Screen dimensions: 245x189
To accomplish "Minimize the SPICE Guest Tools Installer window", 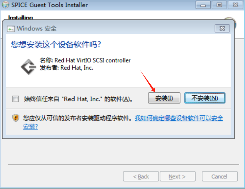I will click(x=203, y=5).
